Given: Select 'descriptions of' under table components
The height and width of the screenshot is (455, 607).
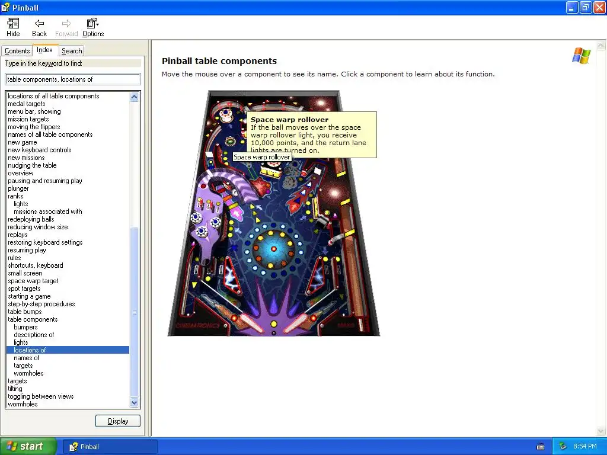Looking at the screenshot, I should tap(34, 335).
